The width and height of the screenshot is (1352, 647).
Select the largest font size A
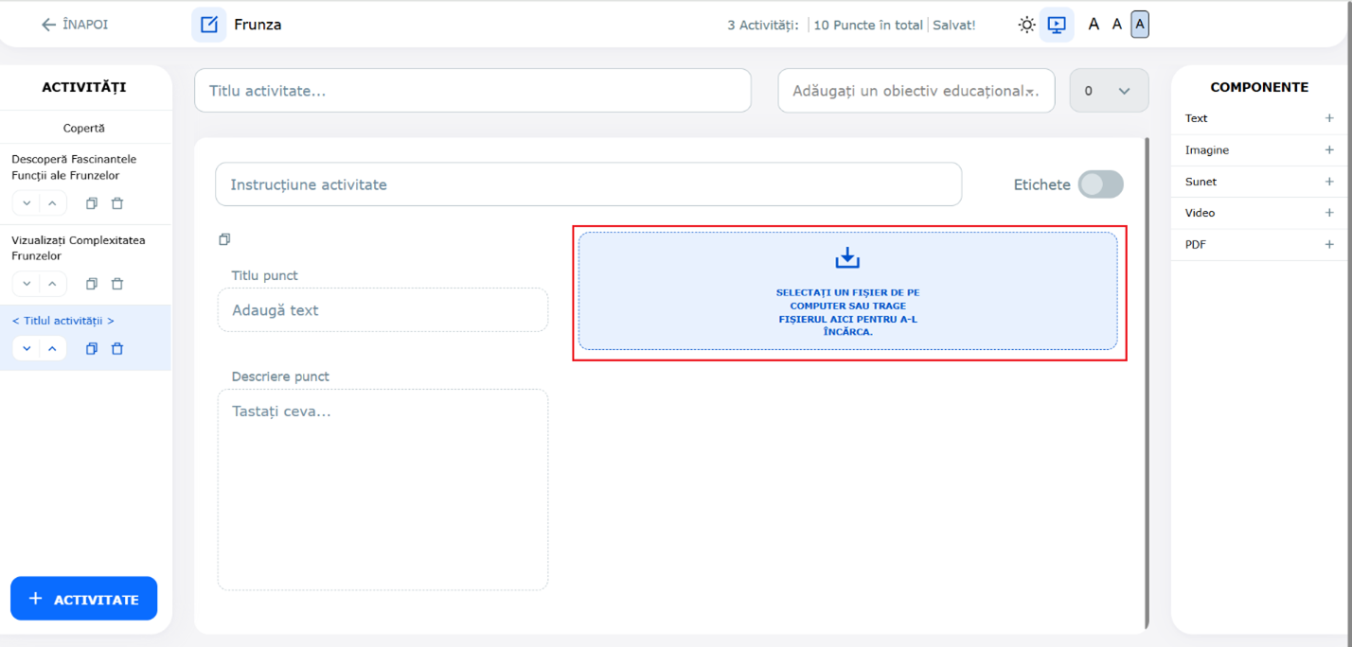click(1140, 25)
